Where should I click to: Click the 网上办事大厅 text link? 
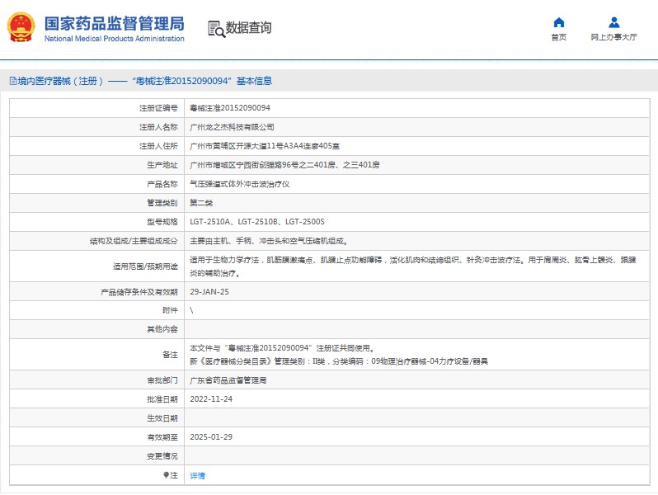point(613,37)
